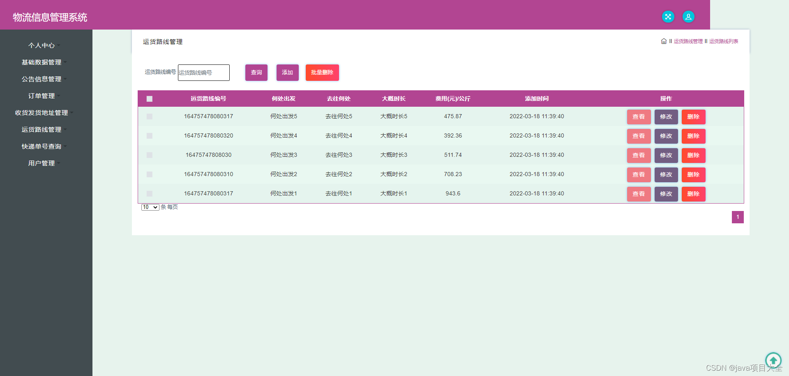Click page number 1 in pagination

click(738, 217)
